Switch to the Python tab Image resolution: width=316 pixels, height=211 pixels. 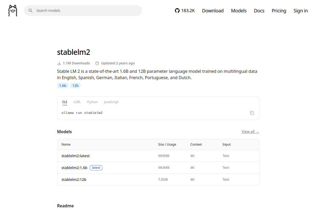coord(92,102)
